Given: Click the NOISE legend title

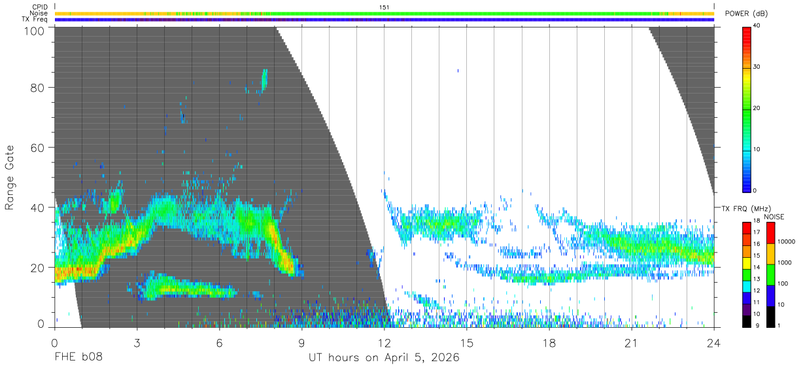Looking at the screenshot, I should (x=774, y=217).
